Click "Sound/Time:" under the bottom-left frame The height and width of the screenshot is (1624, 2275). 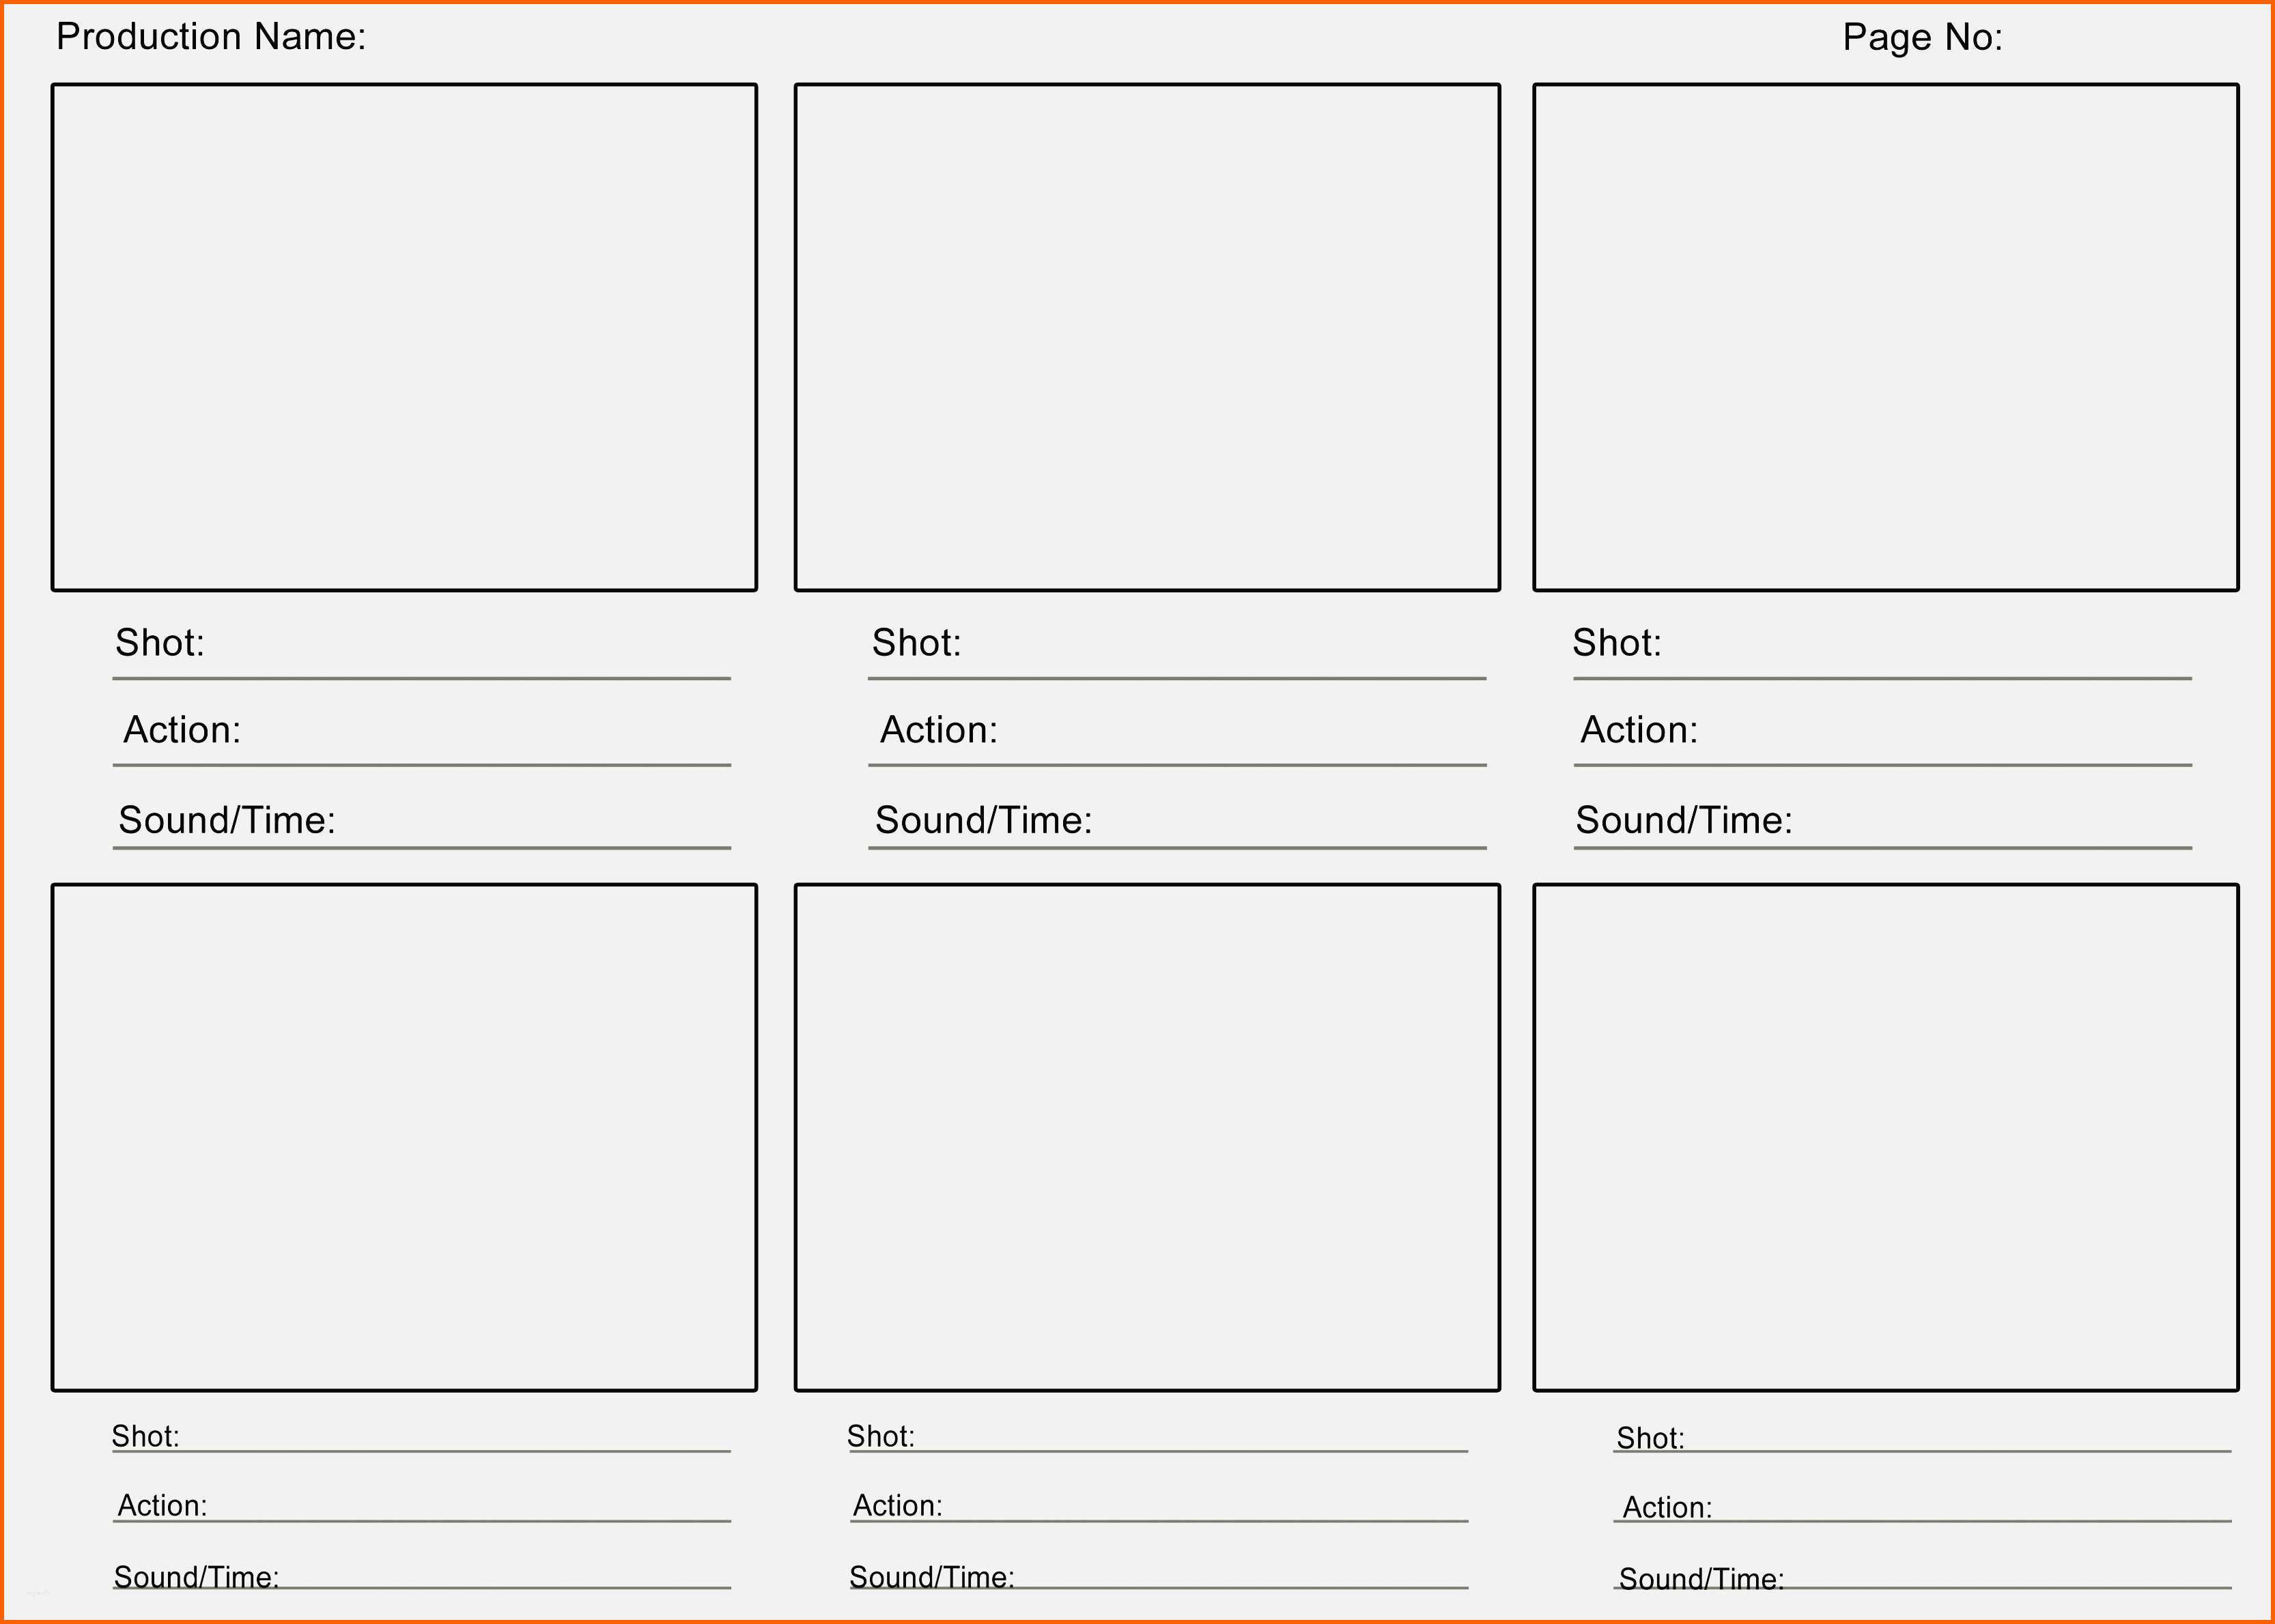(x=196, y=1578)
